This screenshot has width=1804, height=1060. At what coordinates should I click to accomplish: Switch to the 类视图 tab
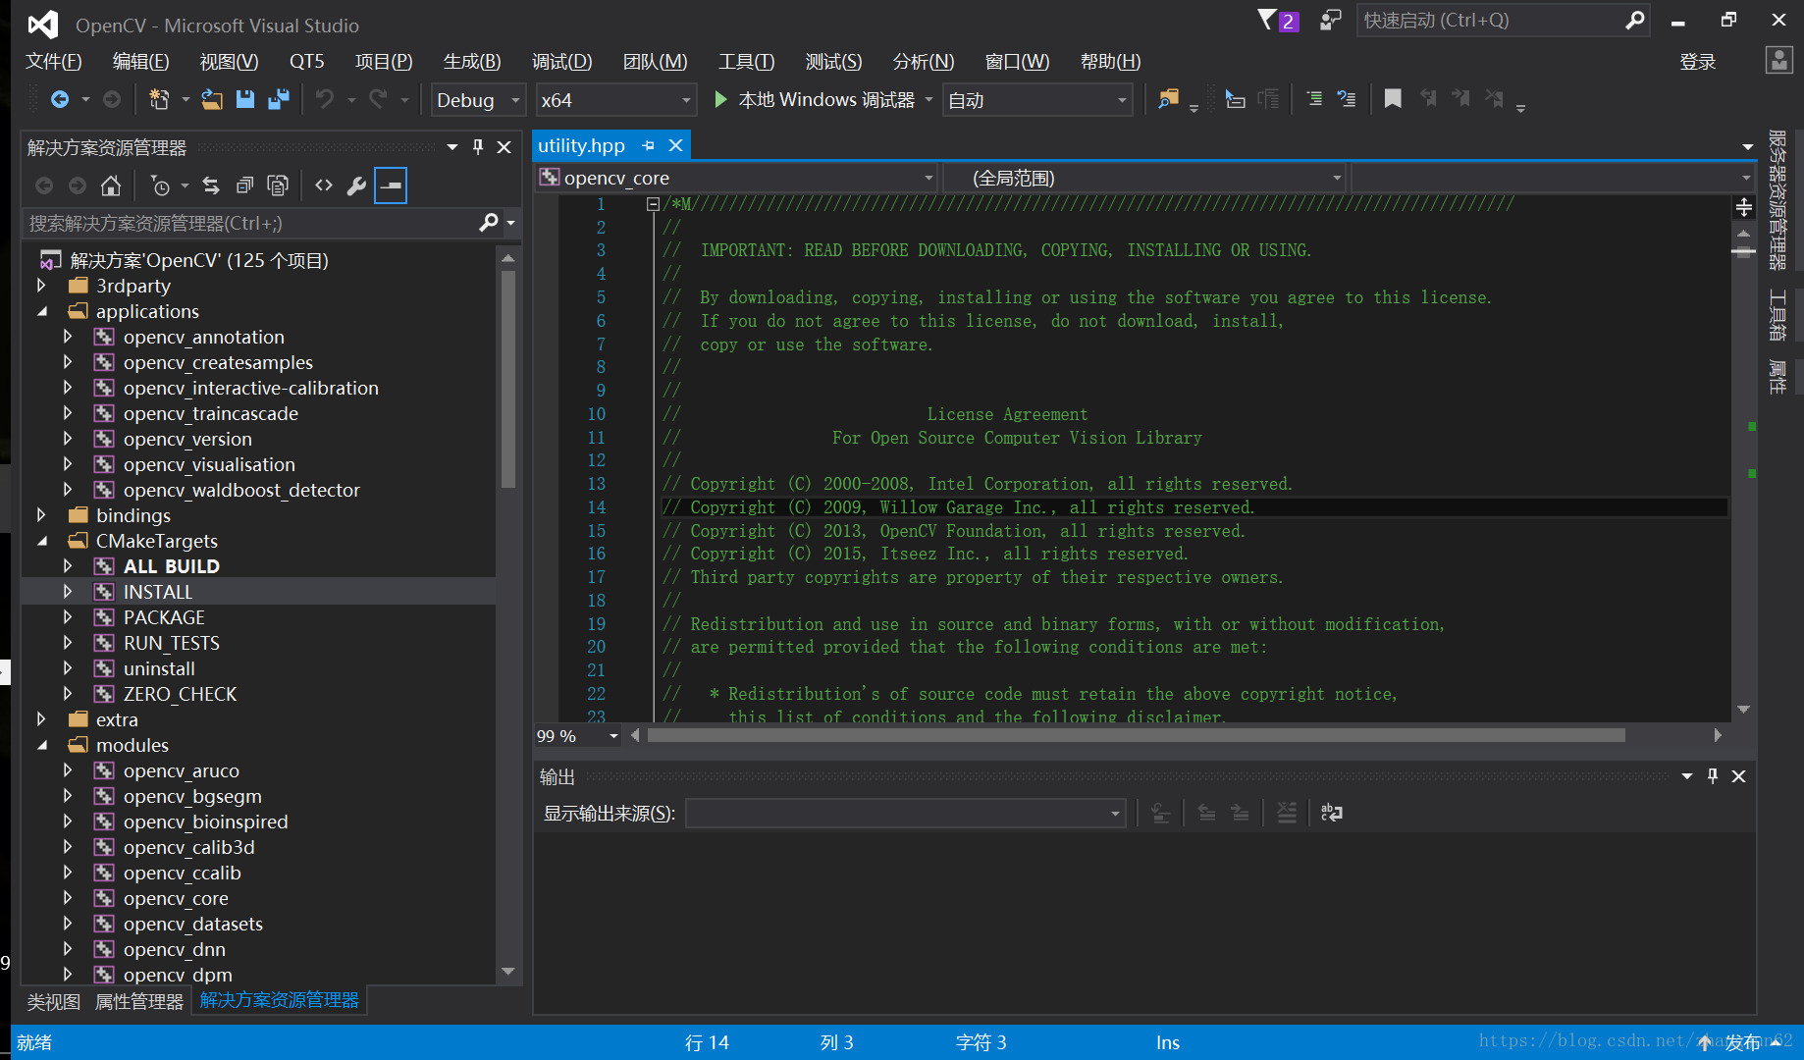(54, 1002)
